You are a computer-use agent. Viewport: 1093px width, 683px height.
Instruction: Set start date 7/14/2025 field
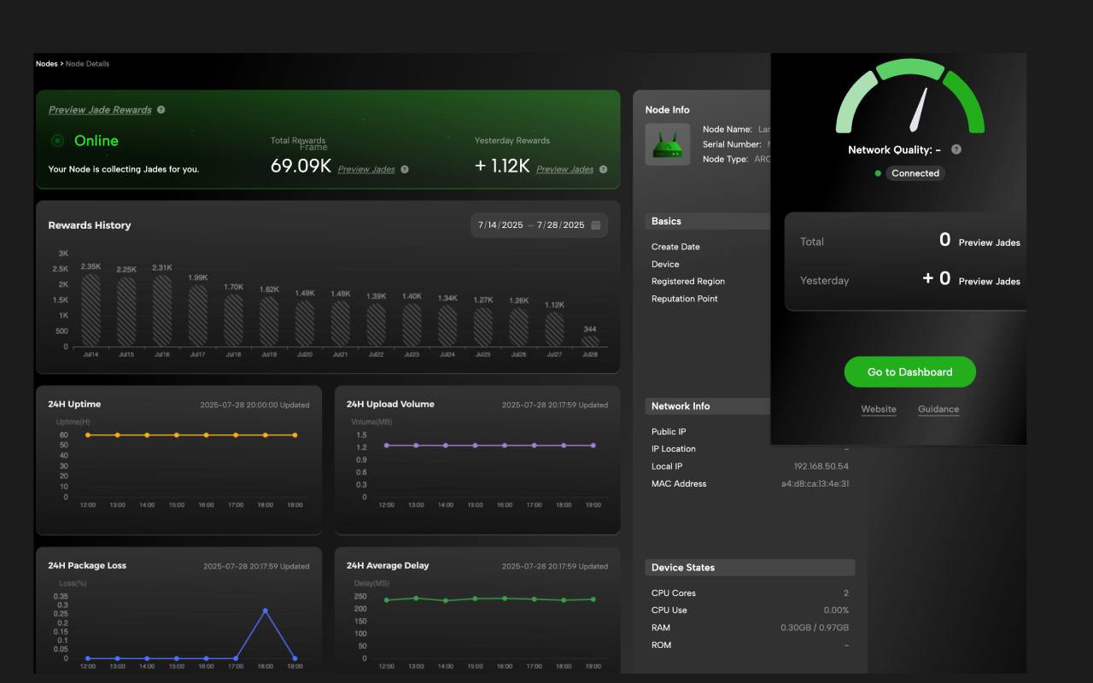[x=500, y=225]
